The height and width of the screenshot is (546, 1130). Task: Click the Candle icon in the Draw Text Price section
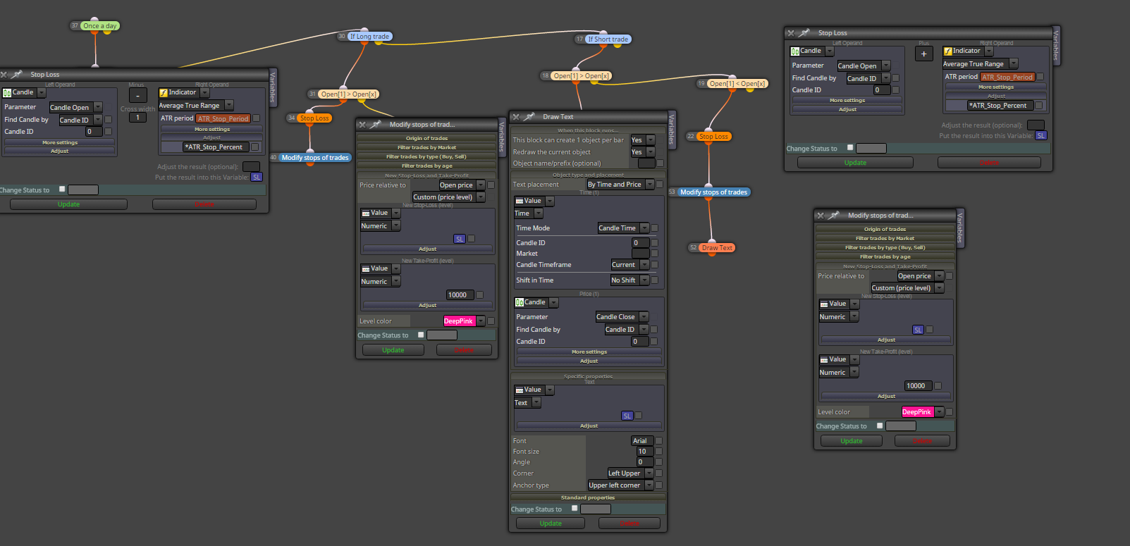point(520,302)
